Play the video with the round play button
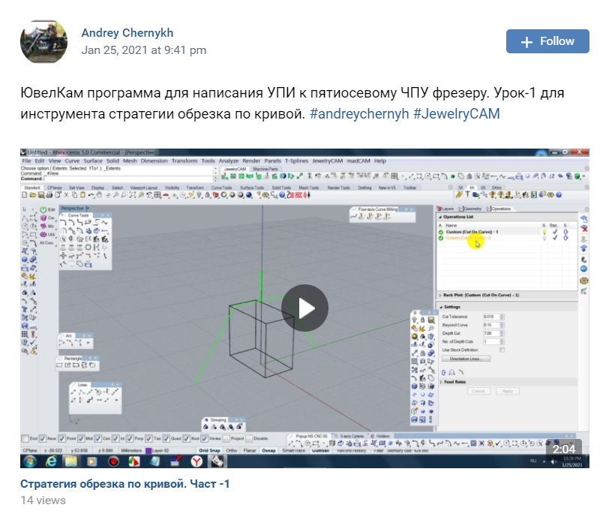 click(x=304, y=308)
